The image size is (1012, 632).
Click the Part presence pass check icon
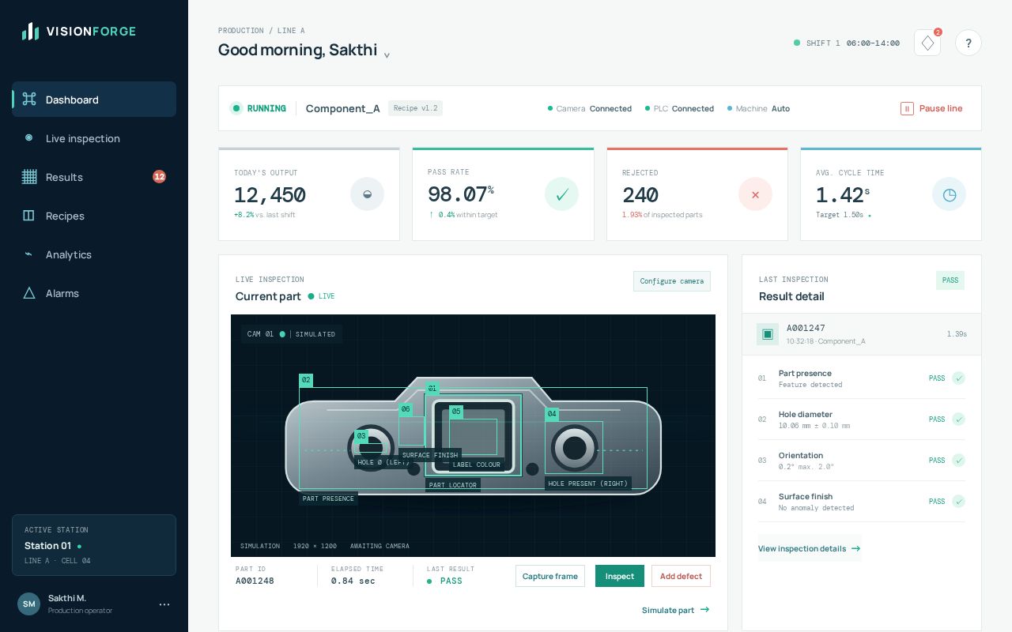pos(958,378)
